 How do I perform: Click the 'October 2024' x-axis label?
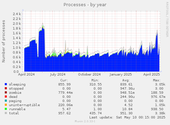89,75
